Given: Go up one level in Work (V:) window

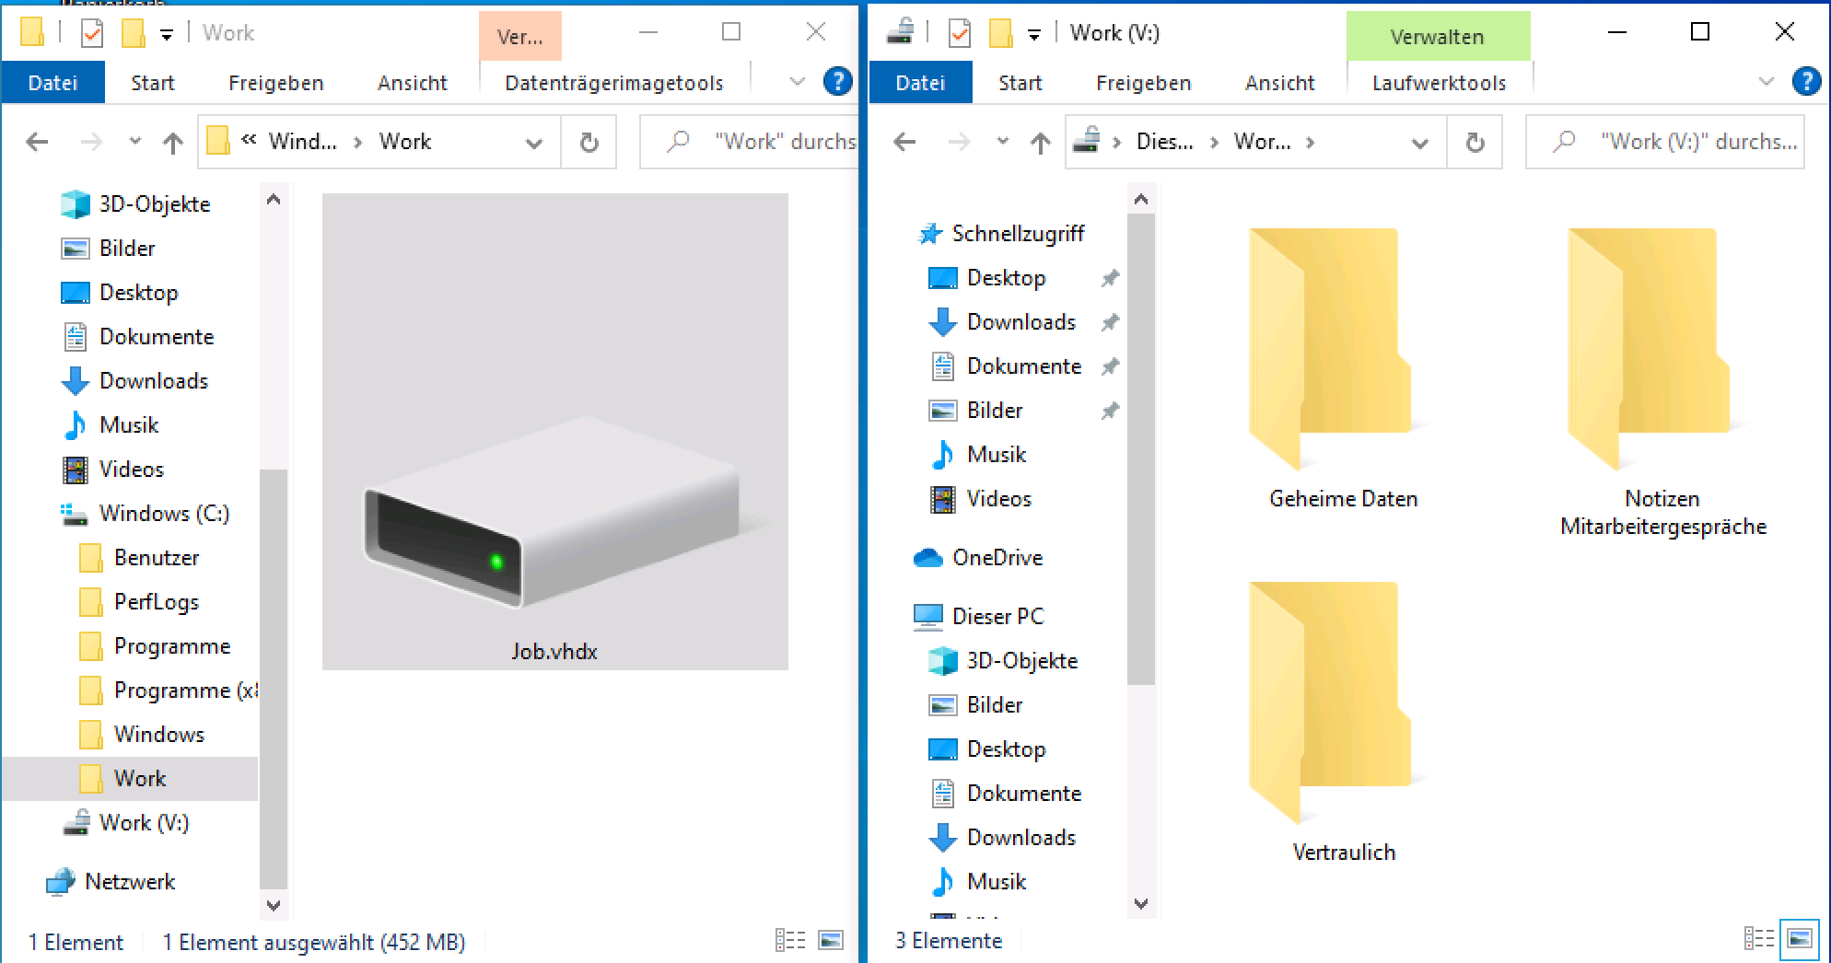Looking at the screenshot, I should click(1041, 142).
